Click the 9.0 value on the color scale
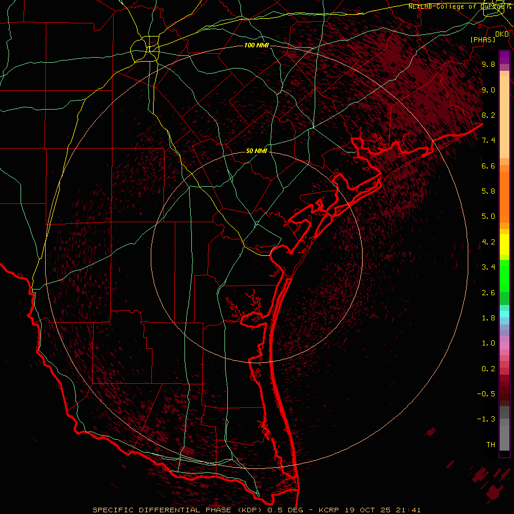Viewport: 514px width, 514px height. (x=488, y=90)
